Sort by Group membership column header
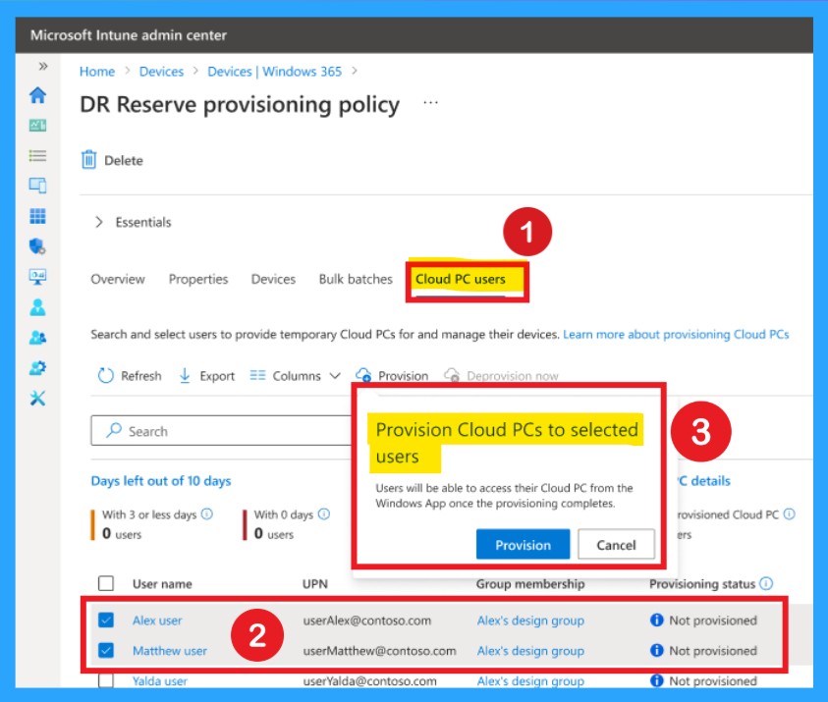Viewport: 828px width, 702px height. (530, 584)
